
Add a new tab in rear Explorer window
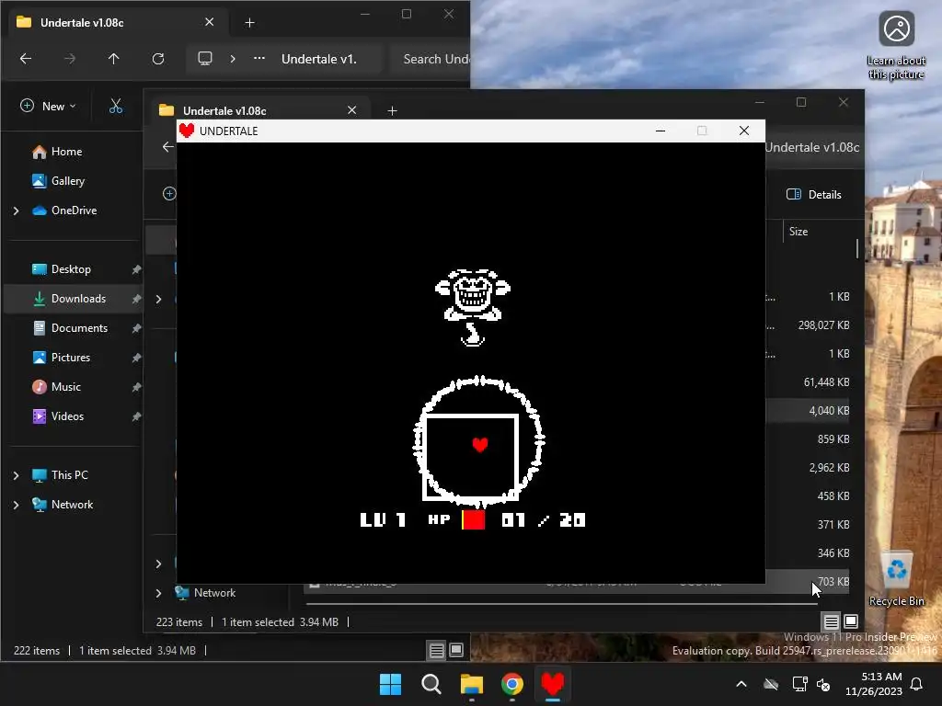click(250, 23)
